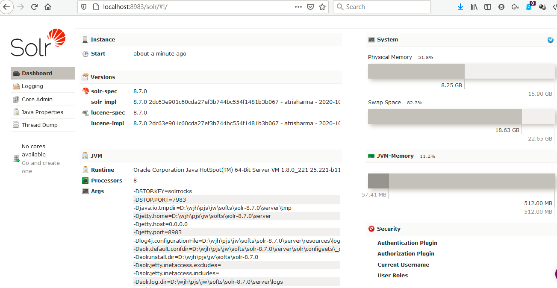
Task: Click the Authorization Plugin label
Action: (406, 253)
